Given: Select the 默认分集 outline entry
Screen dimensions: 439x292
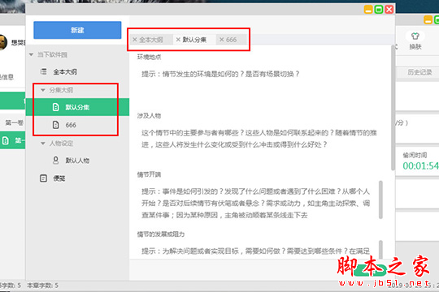Looking at the screenshot, I should coord(77,107).
